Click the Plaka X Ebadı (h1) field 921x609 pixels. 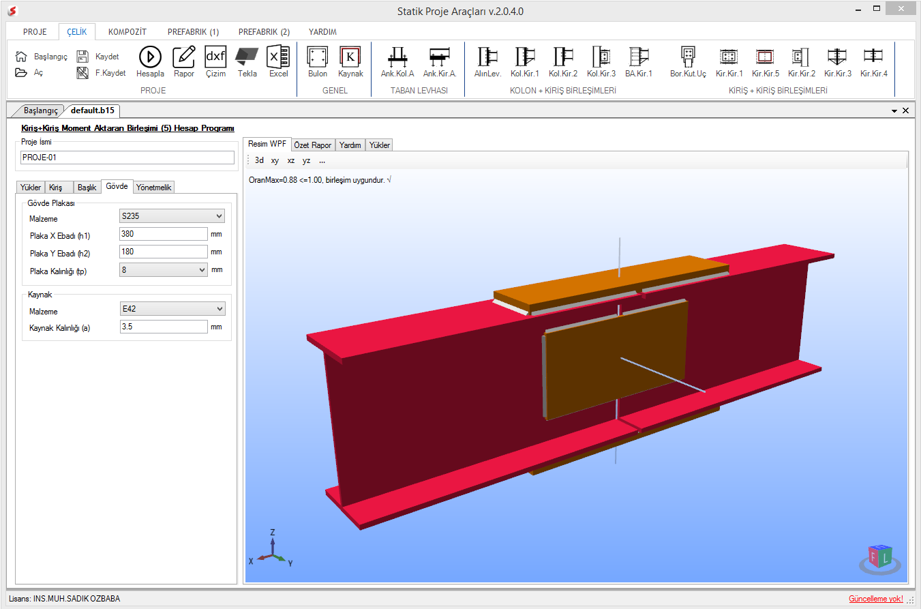pyautogui.click(x=163, y=234)
